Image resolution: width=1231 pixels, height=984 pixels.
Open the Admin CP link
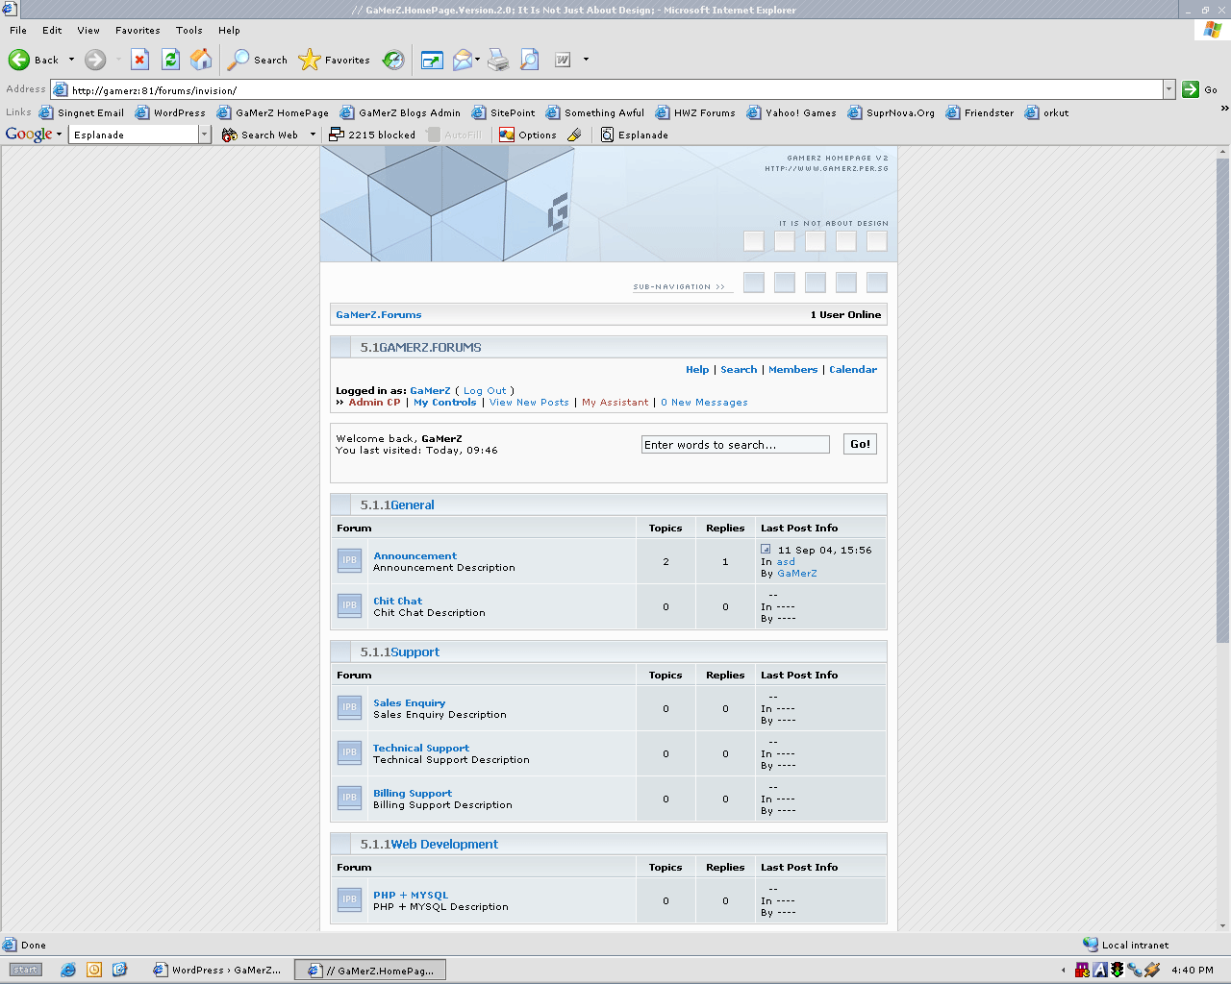pyautogui.click(x=374, y=403)
